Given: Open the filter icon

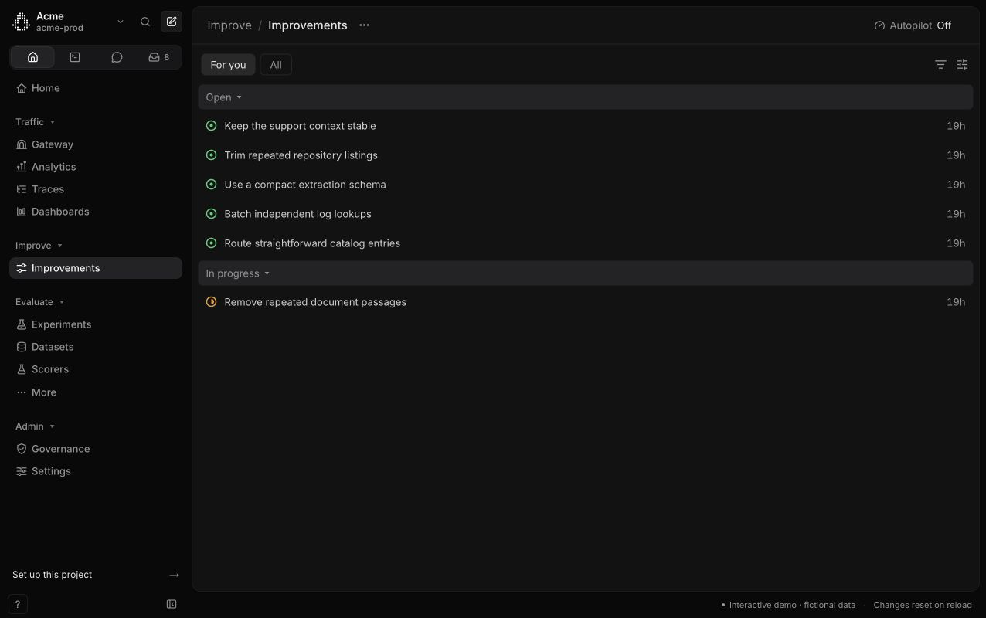Looking at the screenshot, I should point(940,65).
